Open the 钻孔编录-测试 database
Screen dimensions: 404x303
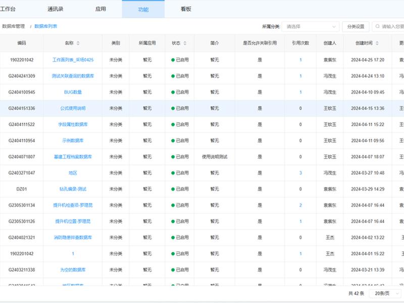point(73,189)
